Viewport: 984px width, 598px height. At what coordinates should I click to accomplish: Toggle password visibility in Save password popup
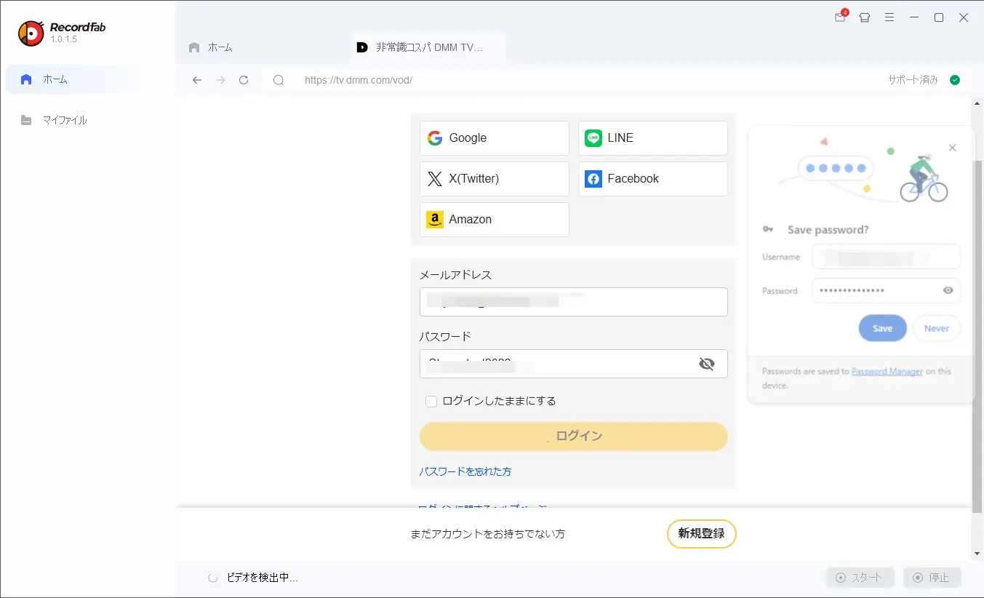click(948, 290)
